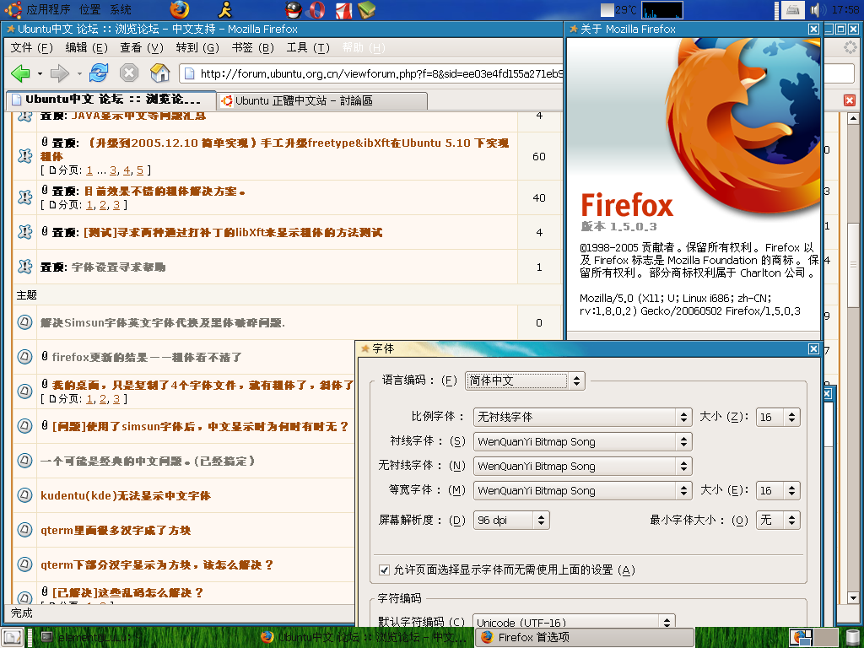
Task: Open the 书签 (B) menu
Action: 252,48
